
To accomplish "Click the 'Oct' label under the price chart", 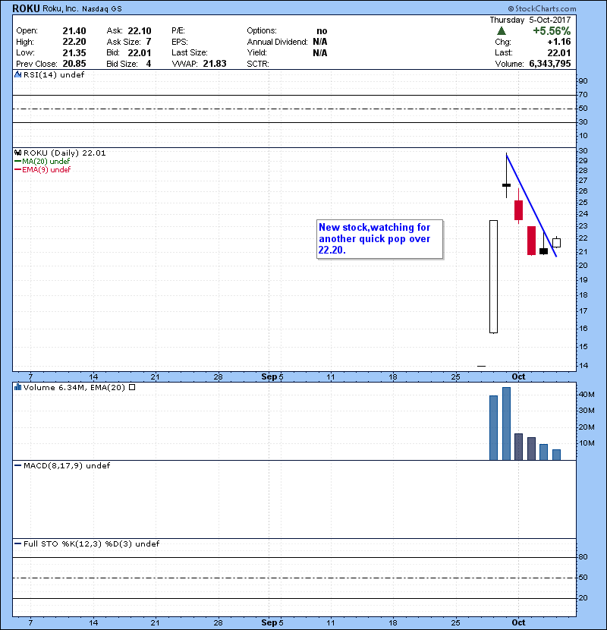I will 518,376.
